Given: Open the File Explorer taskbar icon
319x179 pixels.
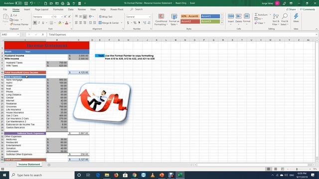Looking at the screenshot, I should click(x=107, y=175).
